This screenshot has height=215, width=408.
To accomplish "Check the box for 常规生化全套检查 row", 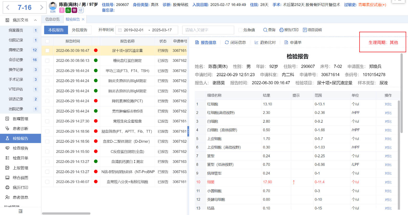I will pos(47,121).
